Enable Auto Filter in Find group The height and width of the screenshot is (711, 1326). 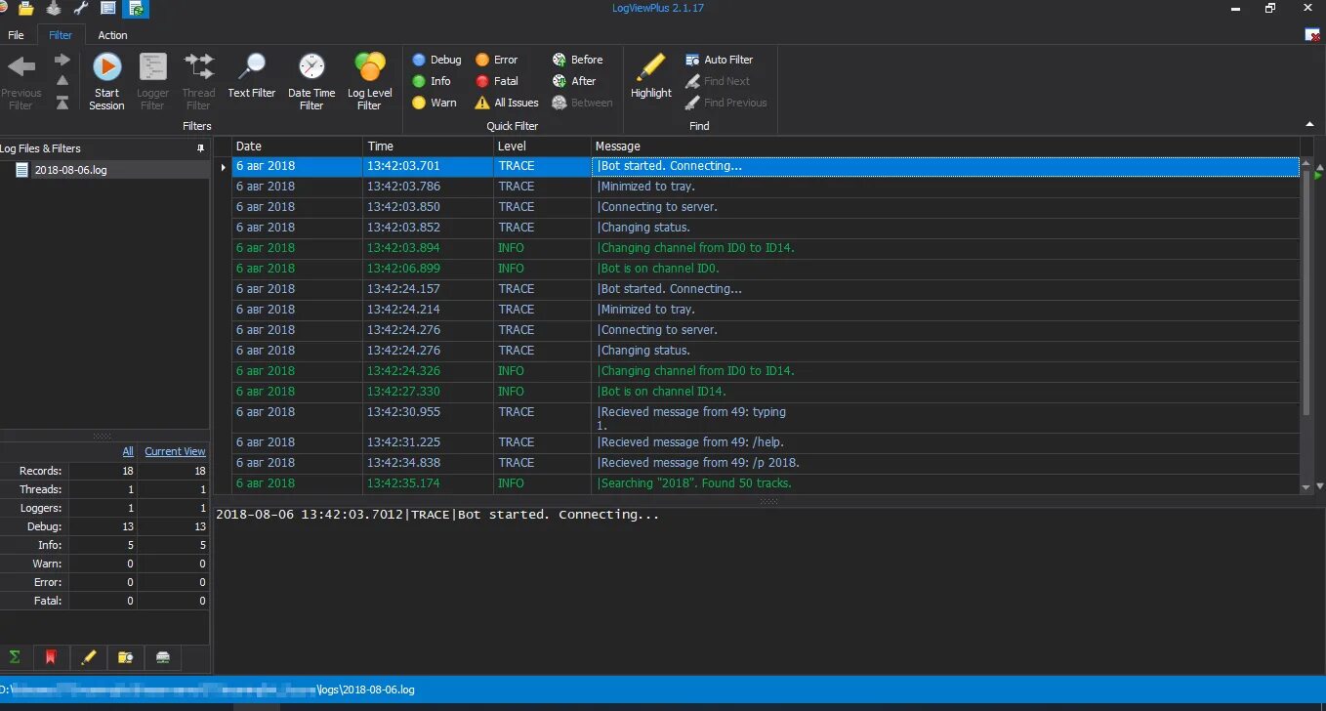[720, 60]
